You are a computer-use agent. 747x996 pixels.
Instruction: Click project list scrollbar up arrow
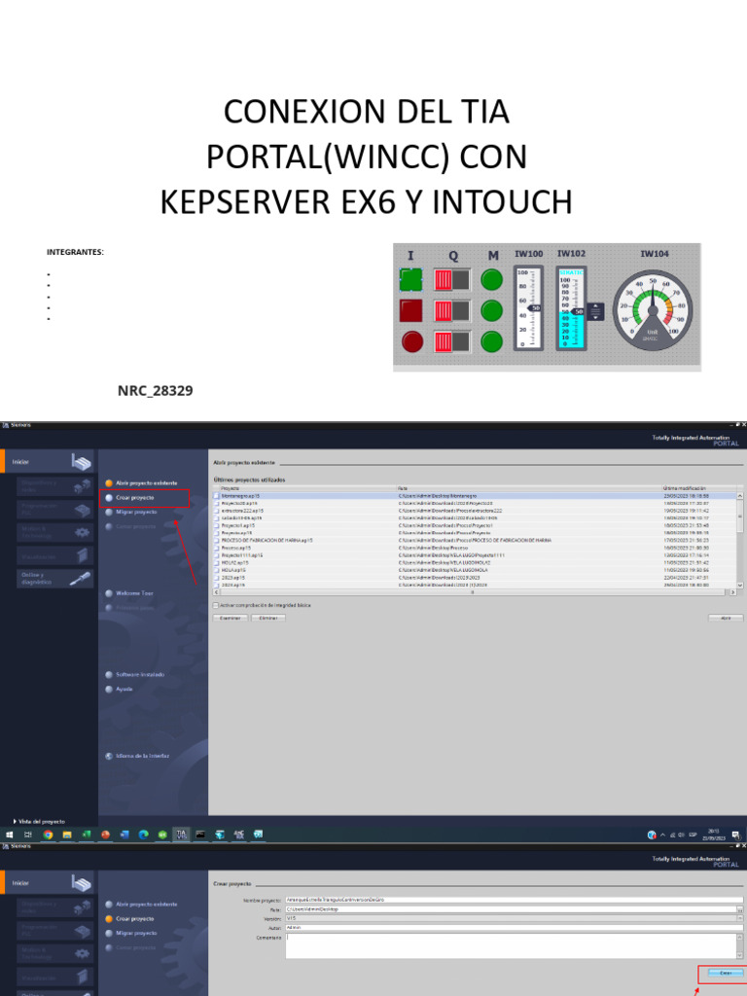click(x=739, y=496)
